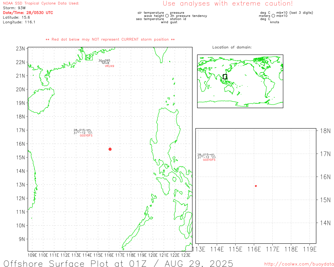Click the 'Location of domain:' label
334x267 pixels.
(x=232, y=47)
